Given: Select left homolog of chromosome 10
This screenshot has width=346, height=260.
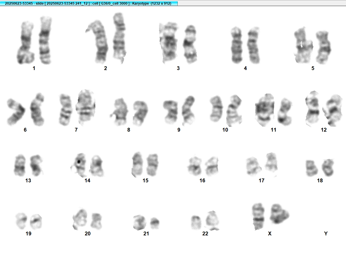Looking at the screenshot, I should [216, 109].
